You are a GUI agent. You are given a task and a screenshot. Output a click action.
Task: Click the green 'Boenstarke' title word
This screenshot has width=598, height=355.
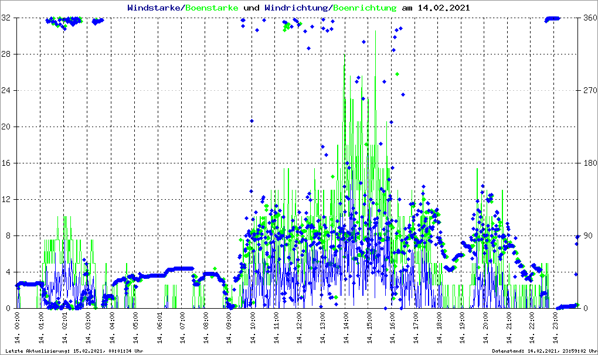pyautogui.click(x=212, y=8)
